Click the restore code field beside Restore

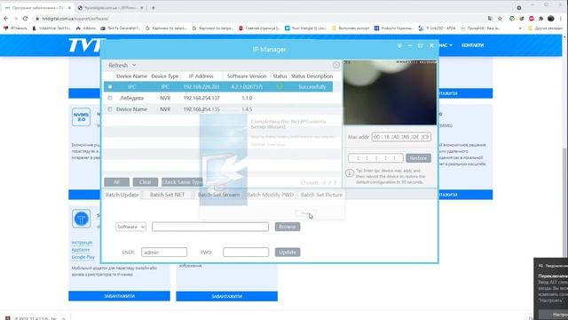click(375, 158)
